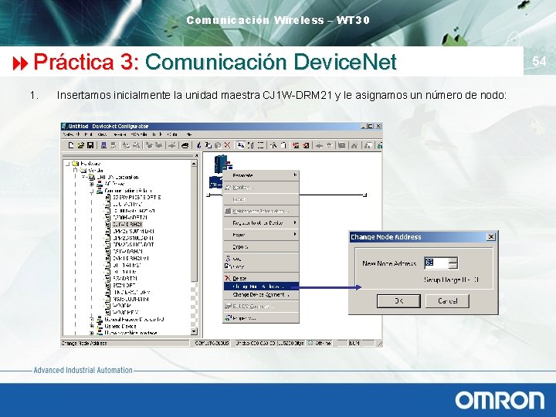Collapse the Hardware root tree node
The width and height of the screenshot is (556, 417).
[x=67, y=164]
